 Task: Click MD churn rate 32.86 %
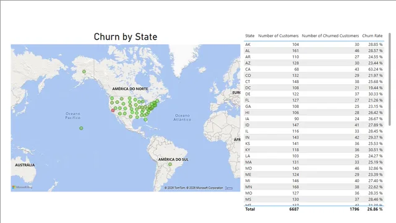pos(376,168)
